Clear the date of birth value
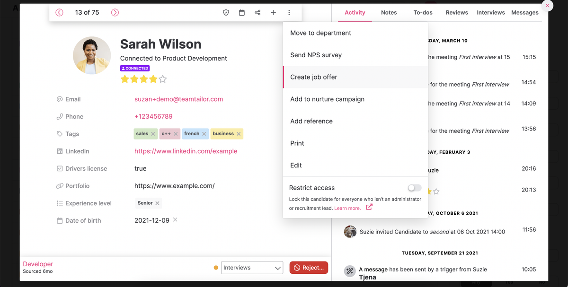This screenshot has height=287, width=568. click(x=175, y=220)
